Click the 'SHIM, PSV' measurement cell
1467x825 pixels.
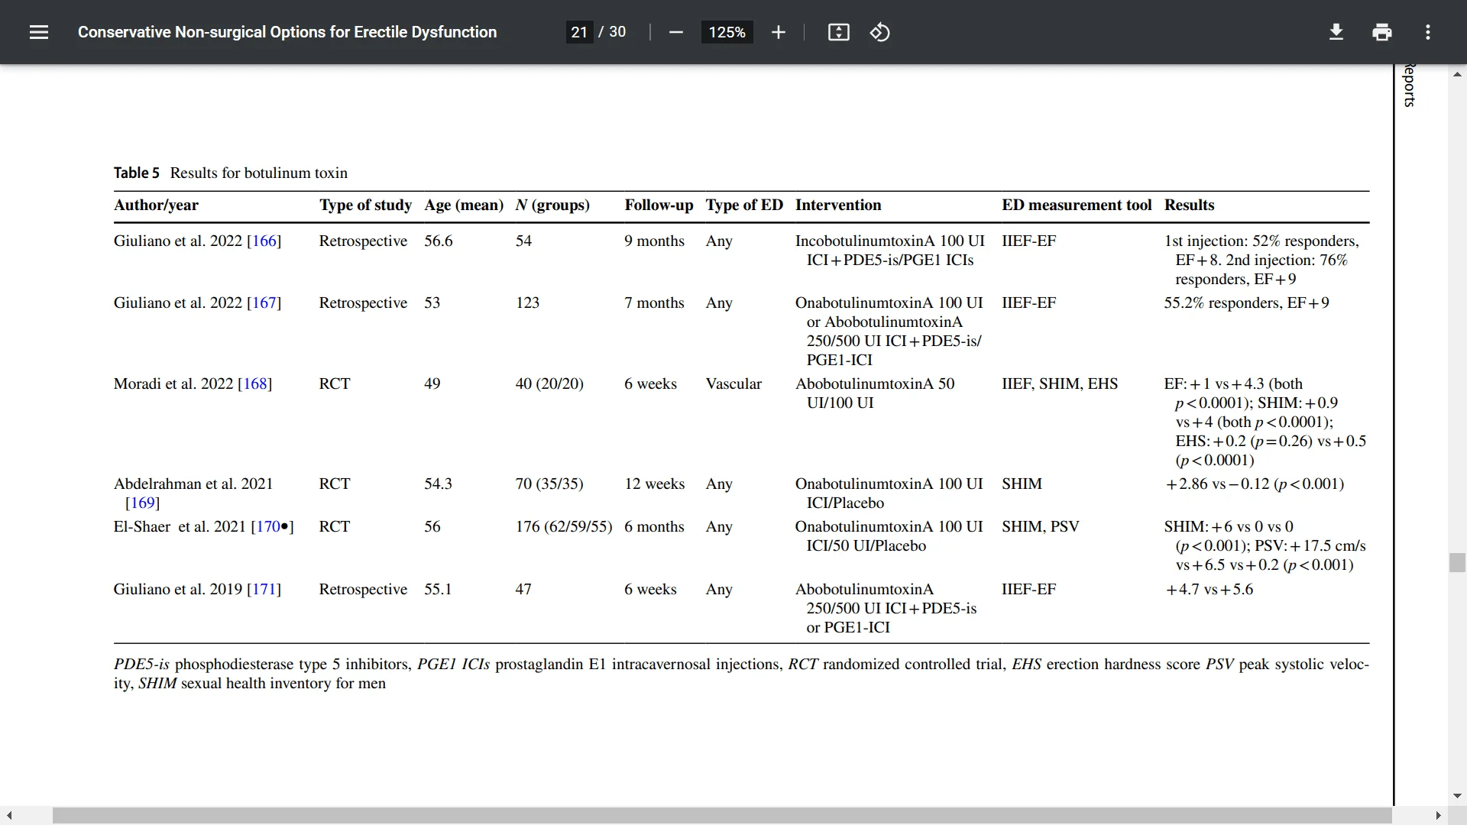tap(1041, 526)
